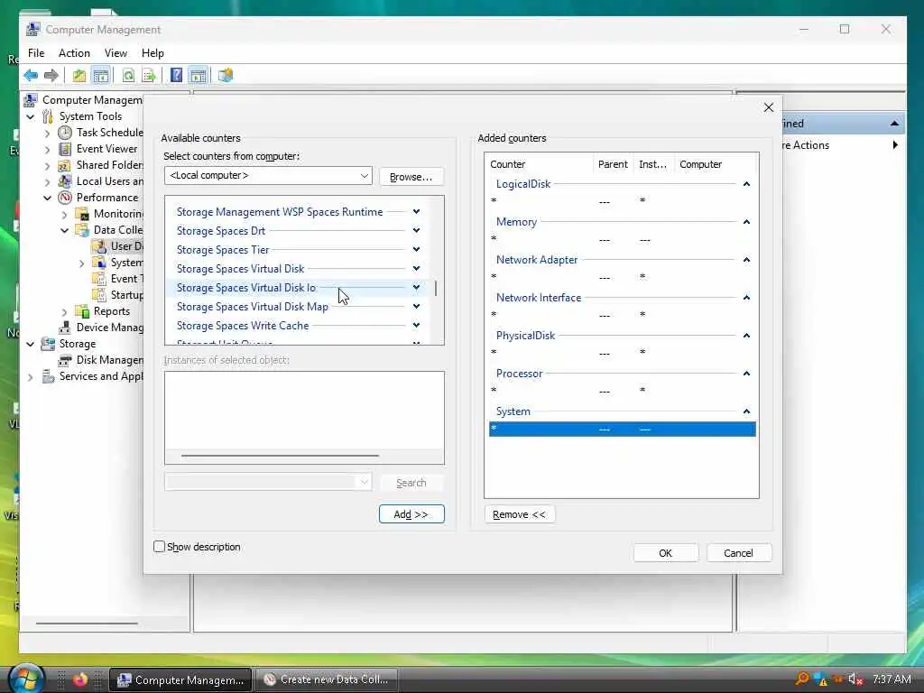
Task: Select Device Manager icon in tree
Action: tap(65, 328)
